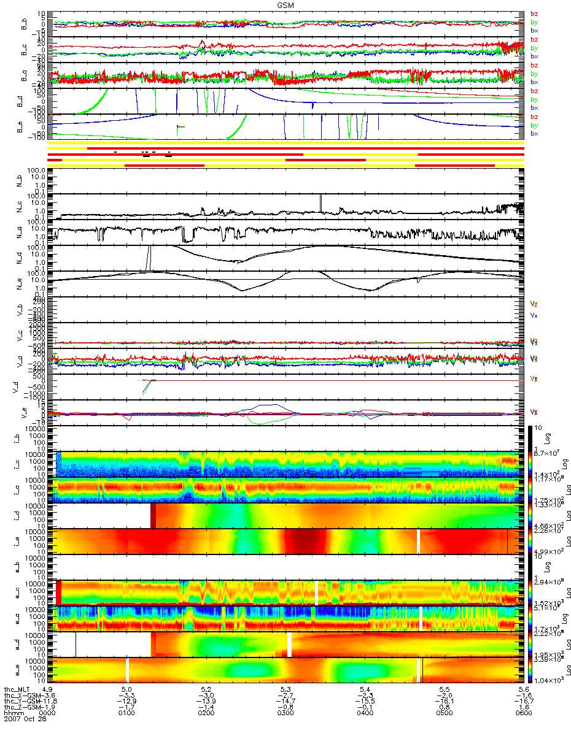The image size is (571, 736).
Task: Click the thc_MLT row label
Action: [x=17, y=690]
